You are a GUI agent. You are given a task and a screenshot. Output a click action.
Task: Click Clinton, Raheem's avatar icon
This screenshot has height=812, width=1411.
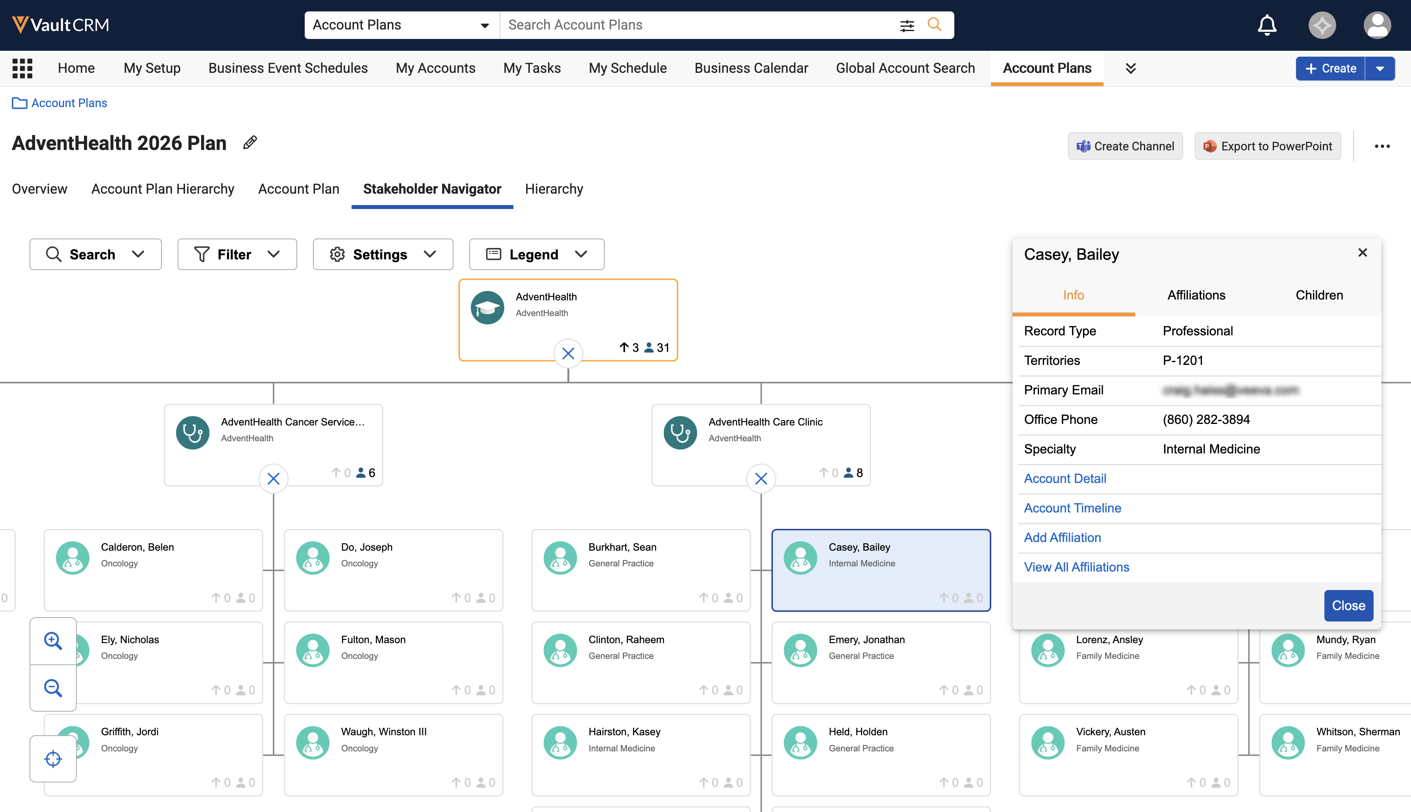560,650
